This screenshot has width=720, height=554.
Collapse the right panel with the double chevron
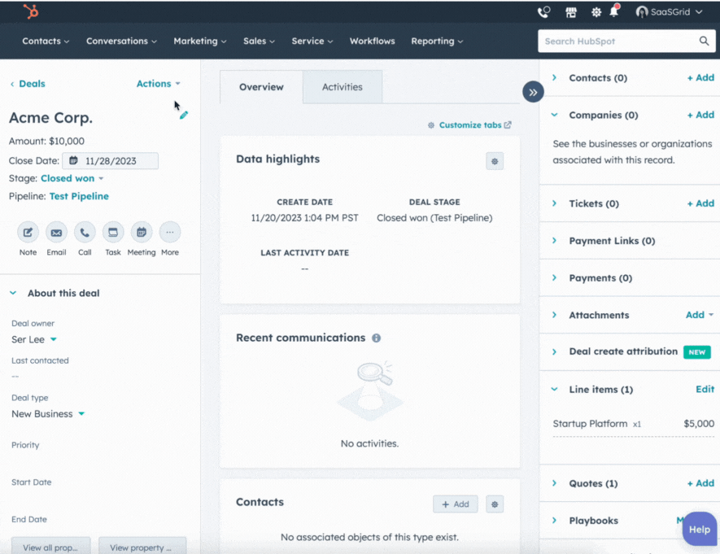[x=533, y=92]
